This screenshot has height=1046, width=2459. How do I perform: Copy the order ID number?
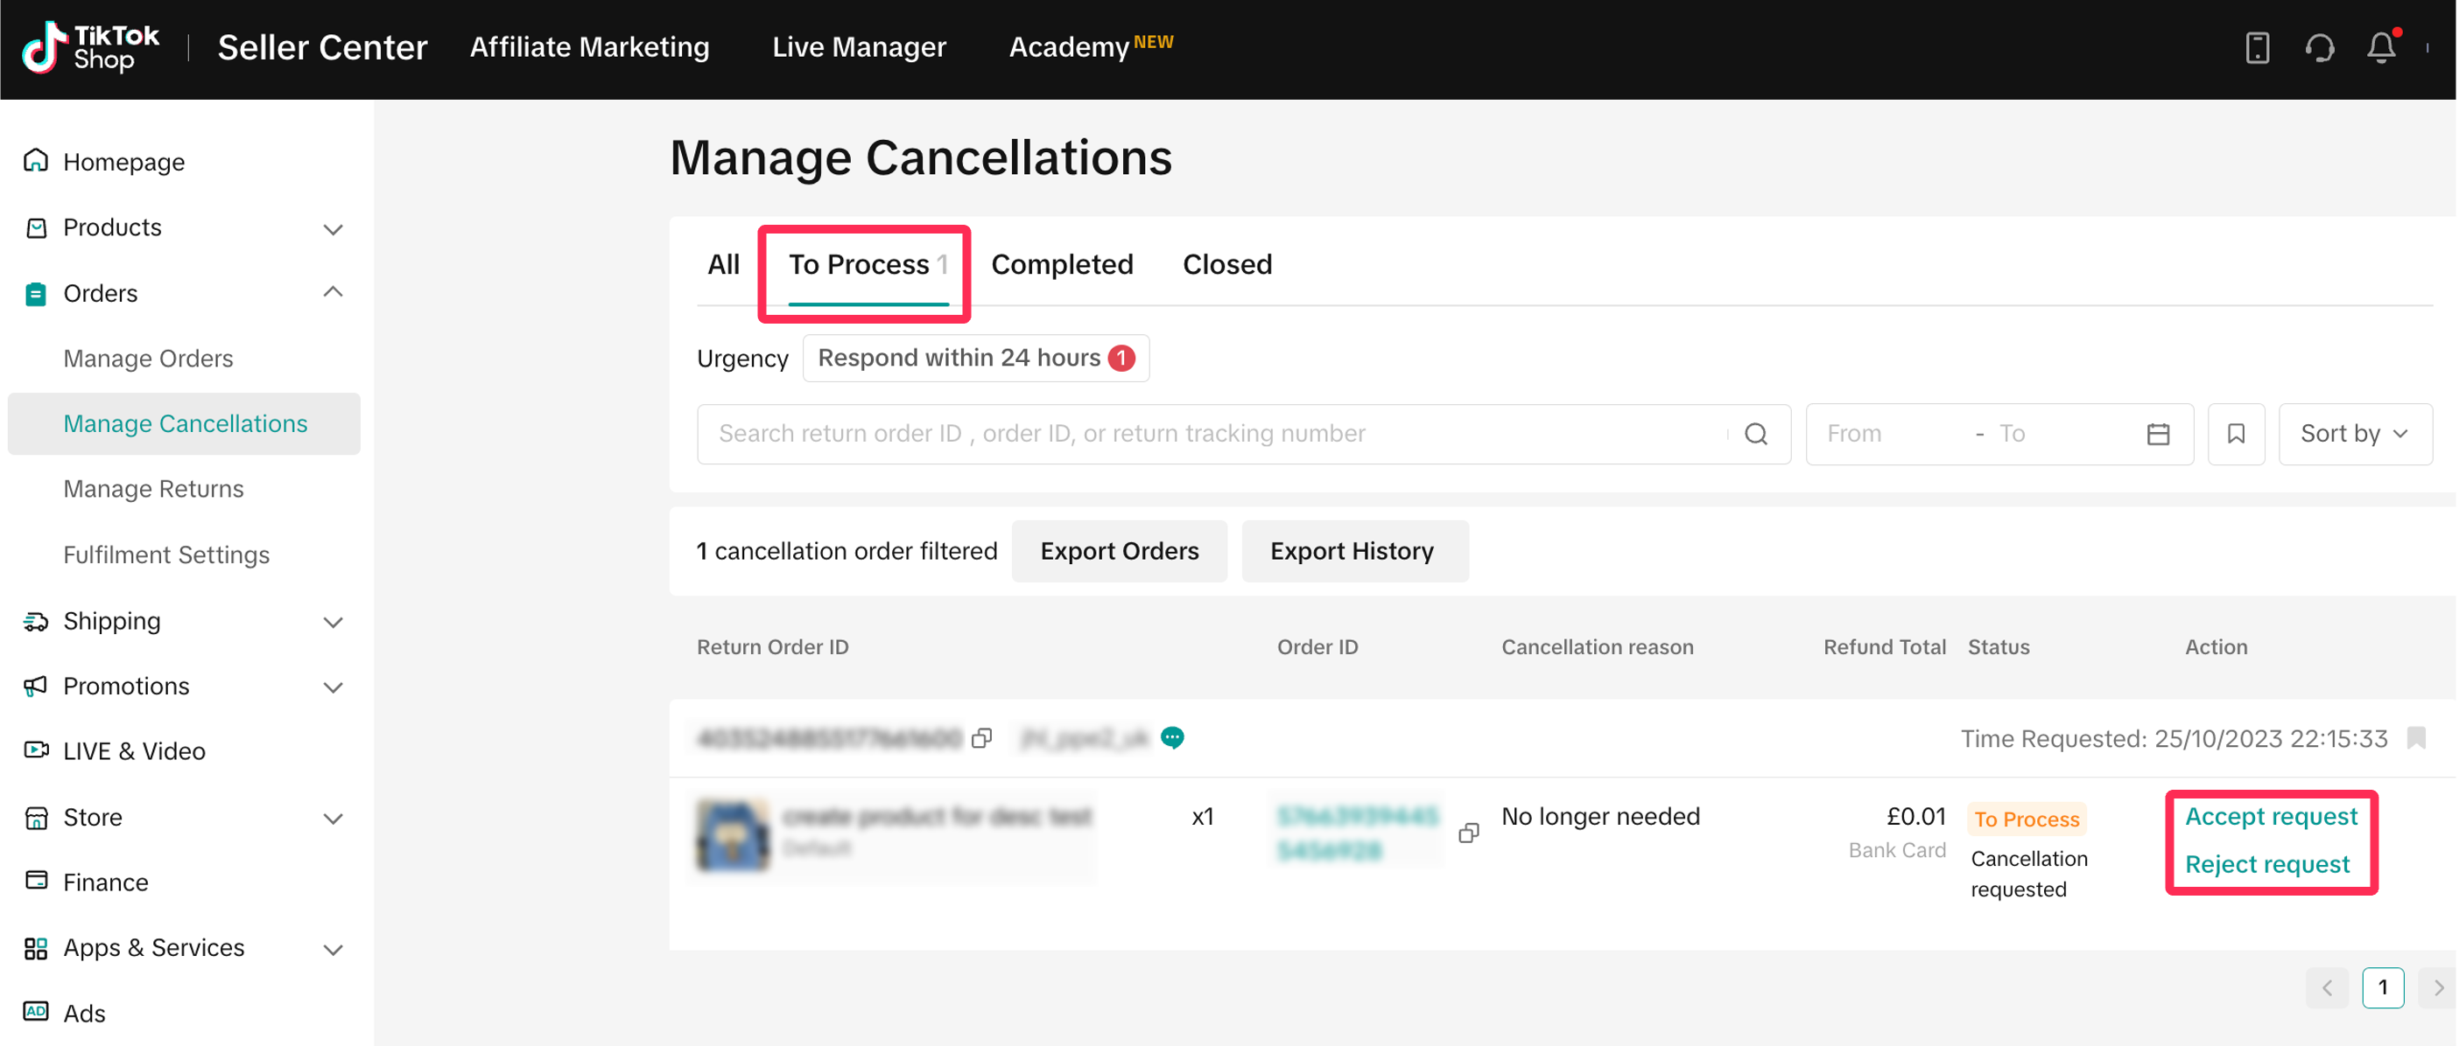tap(1468, 833)
